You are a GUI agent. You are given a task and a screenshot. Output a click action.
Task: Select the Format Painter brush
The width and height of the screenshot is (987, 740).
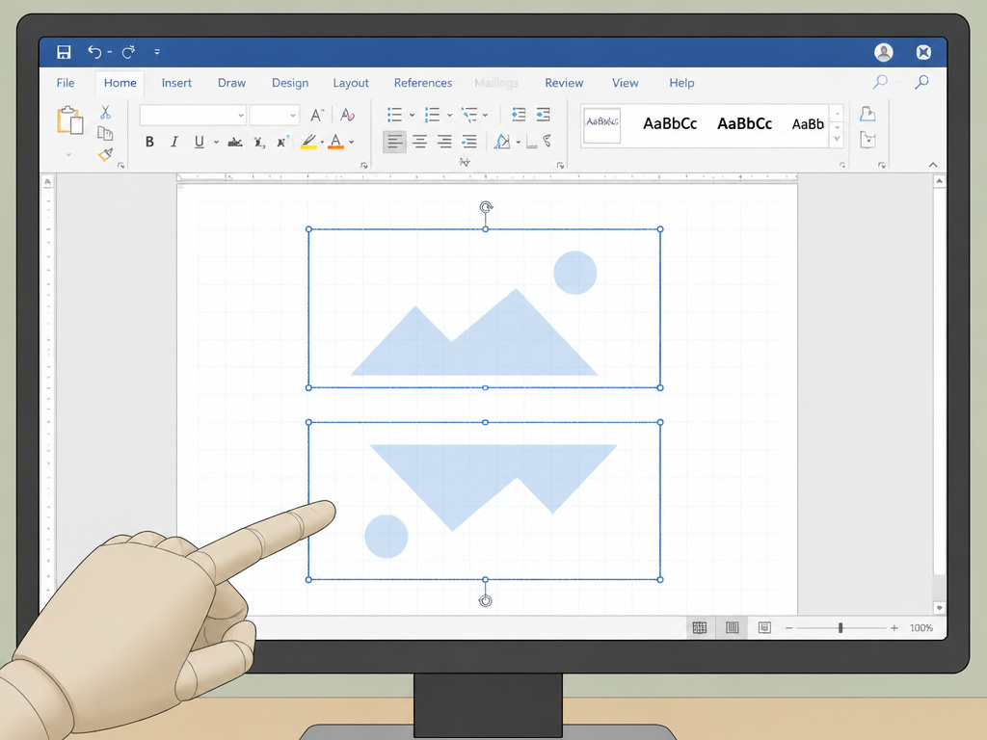105,154
